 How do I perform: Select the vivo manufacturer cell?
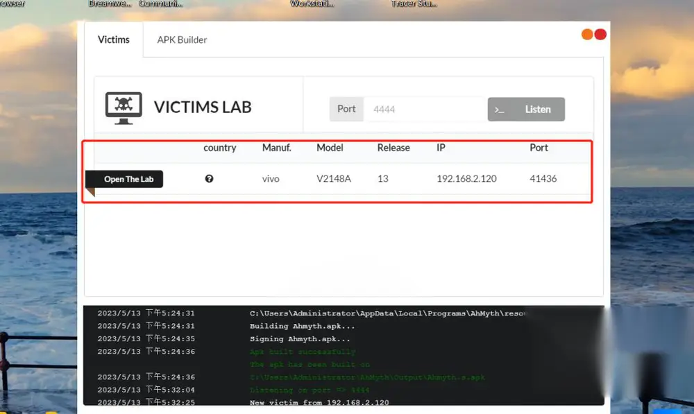[271, 179]
